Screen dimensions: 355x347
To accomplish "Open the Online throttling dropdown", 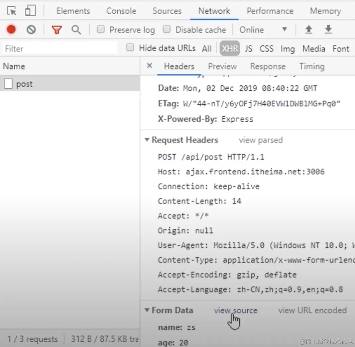I will click(264, 30).
